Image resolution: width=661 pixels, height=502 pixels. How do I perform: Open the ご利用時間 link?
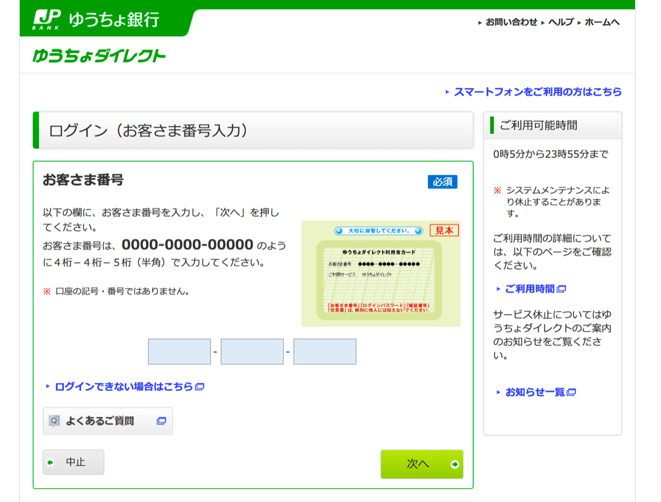point(529,289)
